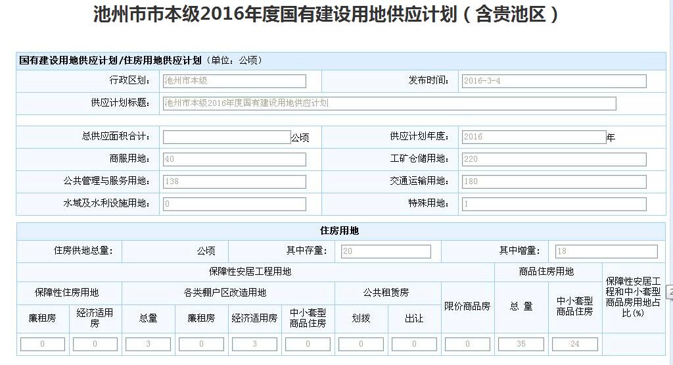Click the page title 池州市市本级2016年度国有建设用地供应计划

[x=327, y=15]
